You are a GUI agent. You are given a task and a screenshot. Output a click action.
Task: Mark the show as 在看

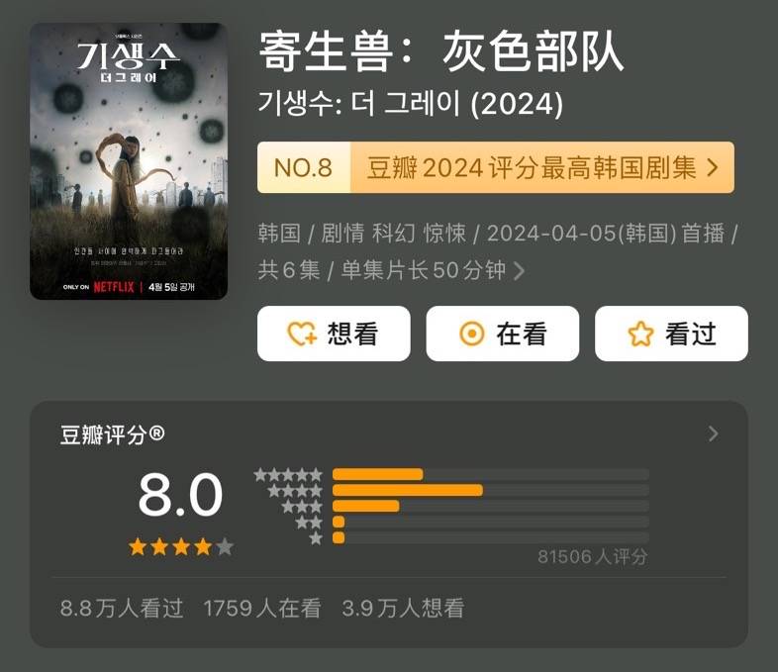pyautogui.click(x=503, y=334)
